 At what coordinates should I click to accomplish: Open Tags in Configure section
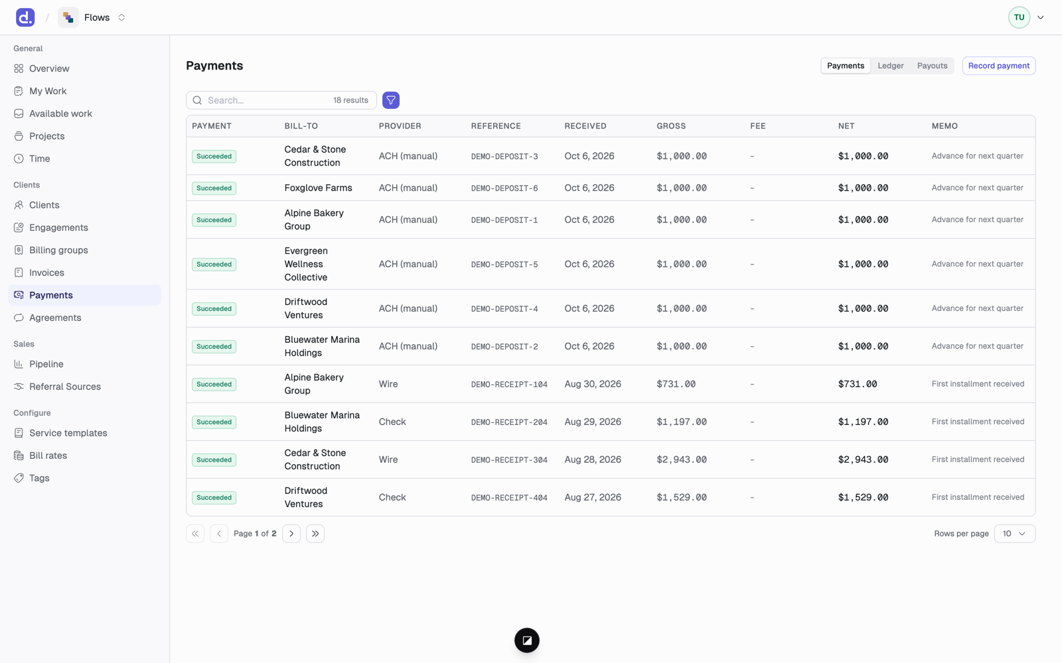39,478
